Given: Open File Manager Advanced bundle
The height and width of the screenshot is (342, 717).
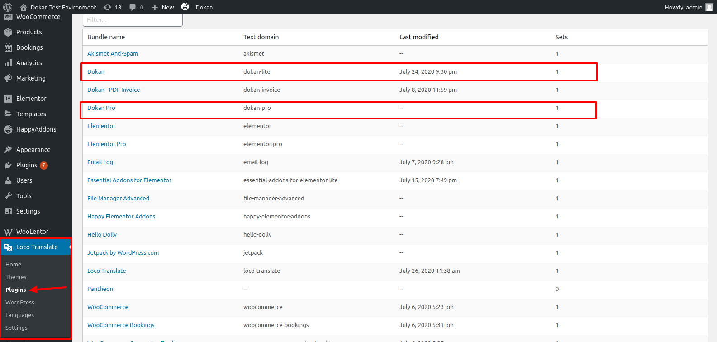Looking at the screenshot, I should click(118, 198).
